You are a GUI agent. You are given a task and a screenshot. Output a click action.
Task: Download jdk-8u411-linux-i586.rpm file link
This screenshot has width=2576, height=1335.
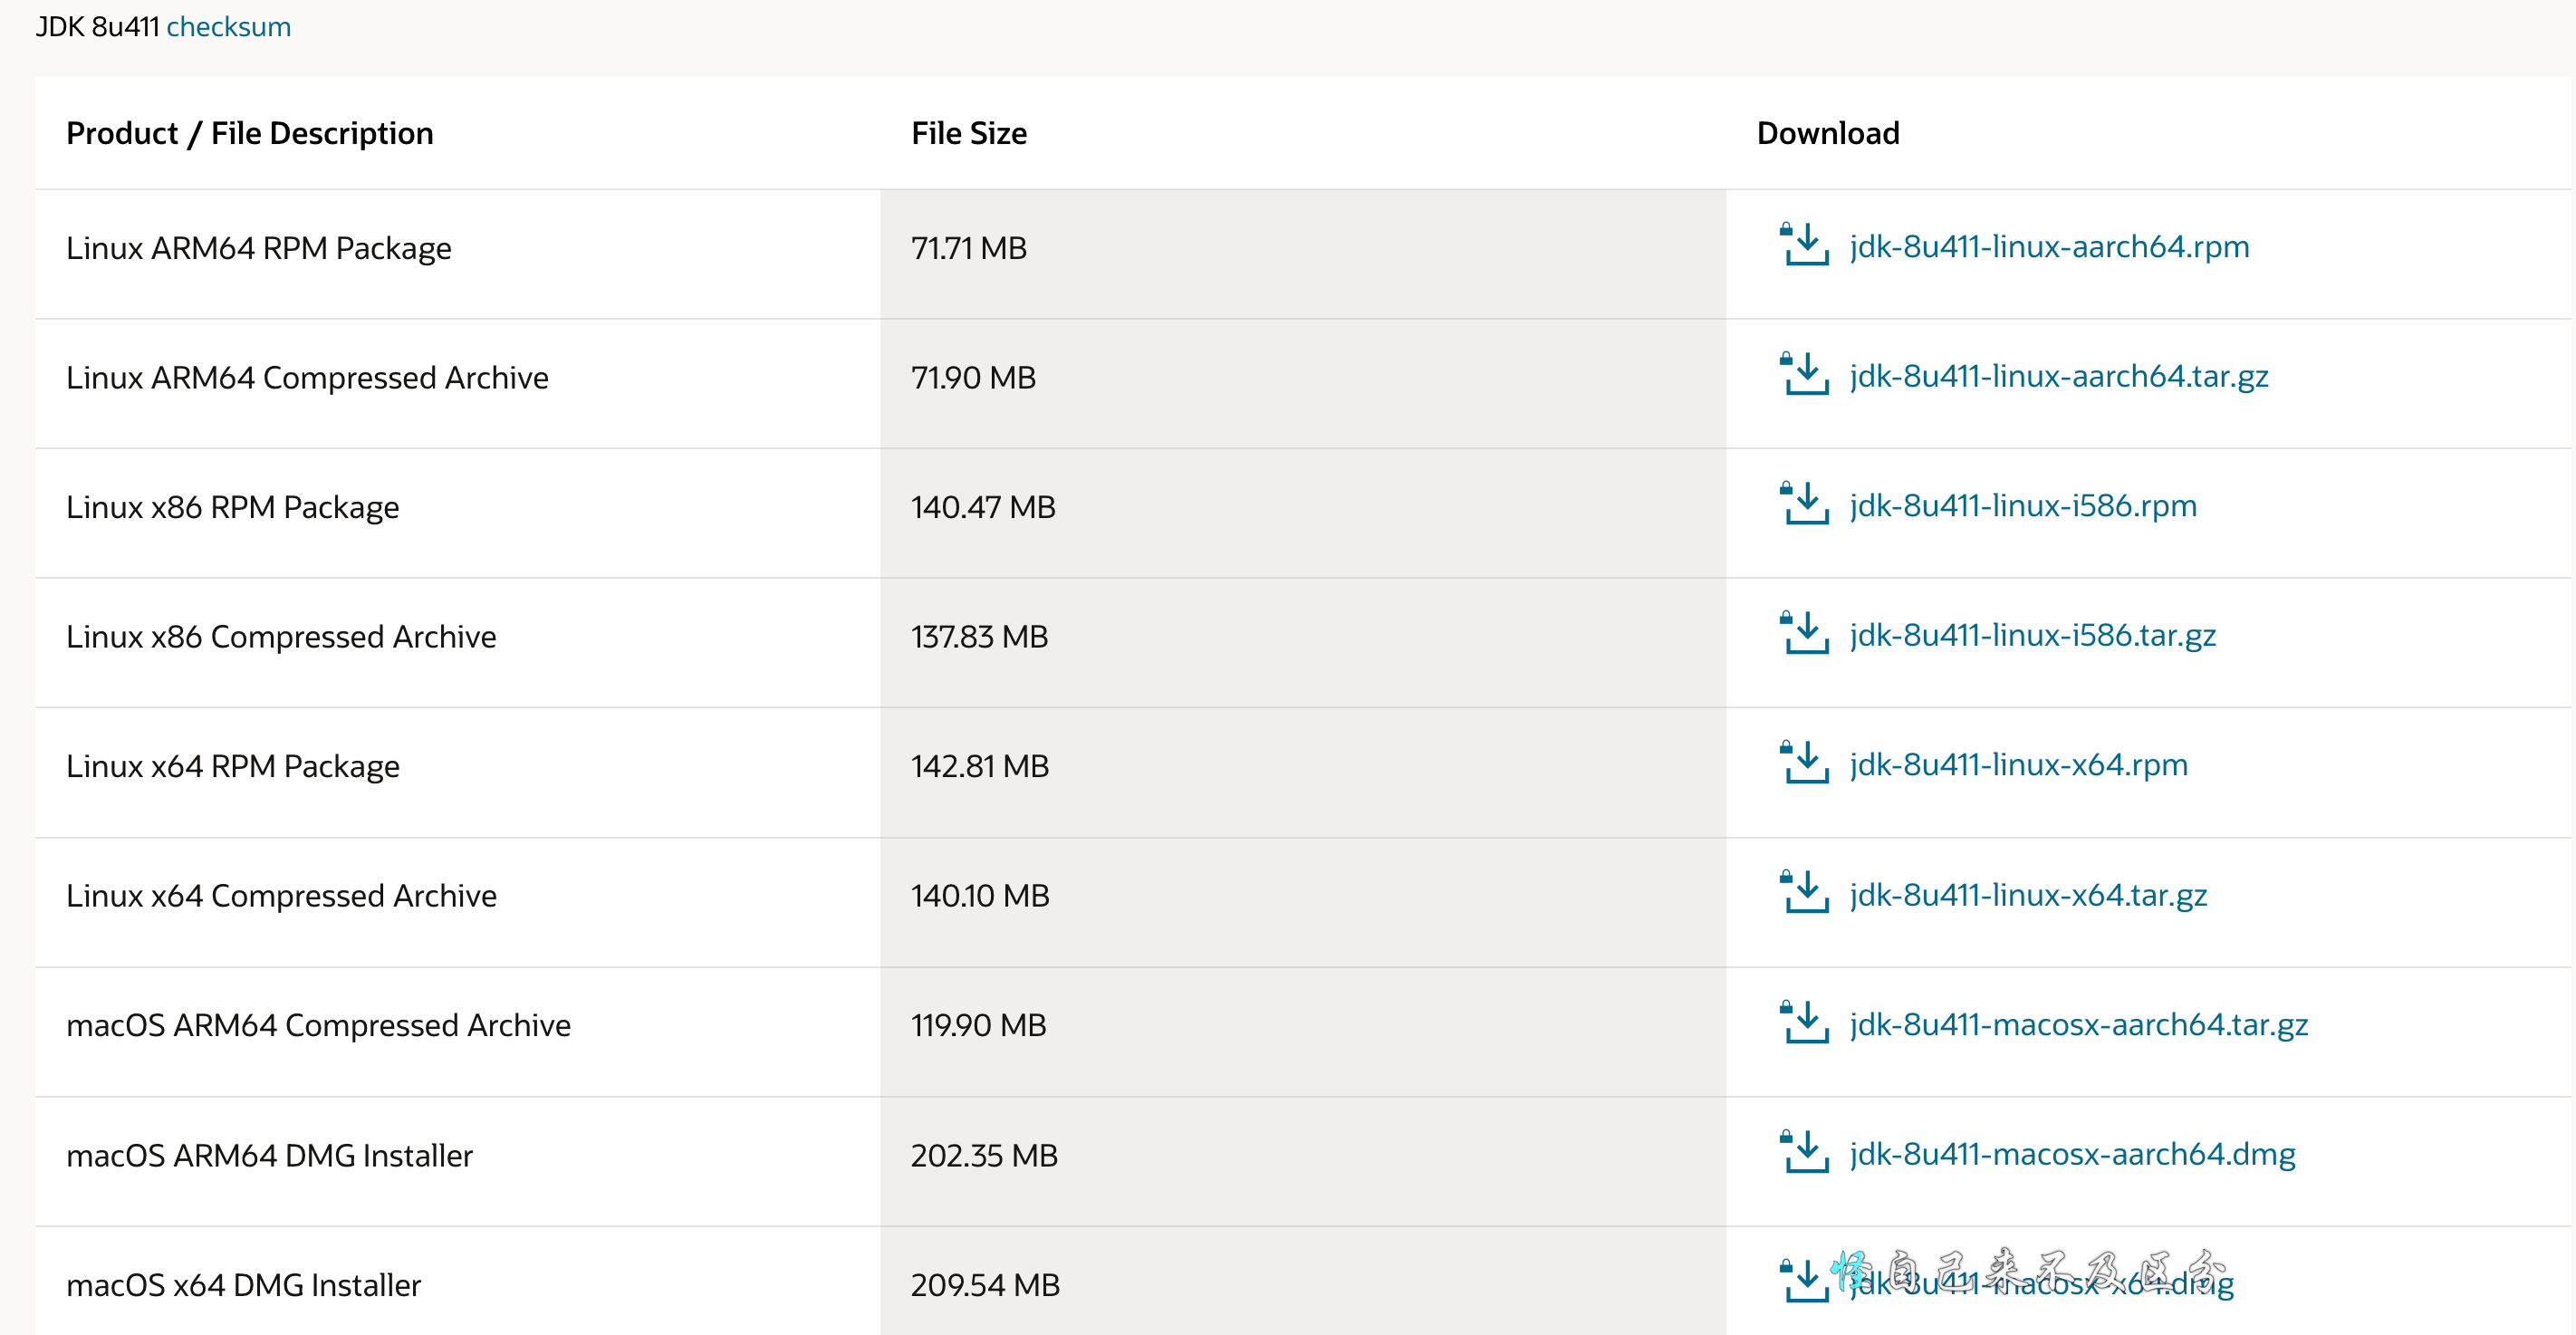tap(2023, 505)
